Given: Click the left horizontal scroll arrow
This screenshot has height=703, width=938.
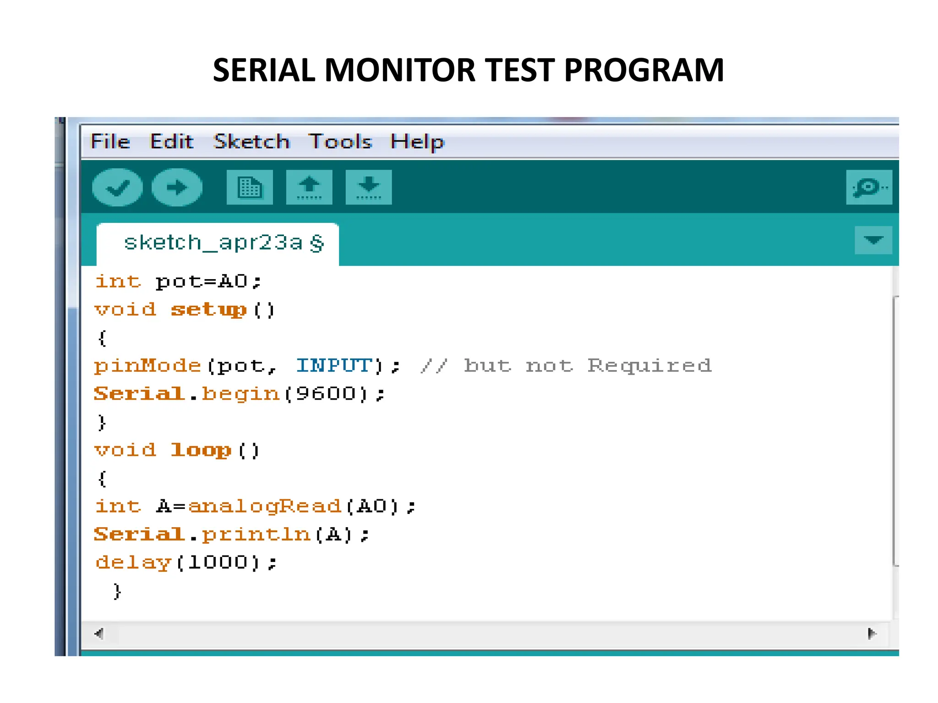Looking at the screenshot, I should coord(99,633).
